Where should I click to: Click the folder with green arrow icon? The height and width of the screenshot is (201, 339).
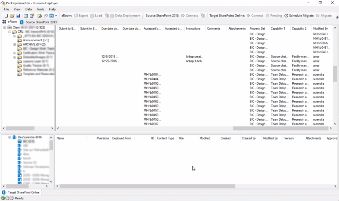pyautogui.click(x=39, y=16)
